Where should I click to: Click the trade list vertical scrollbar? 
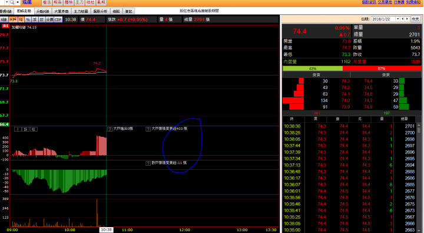coord(419,178)
